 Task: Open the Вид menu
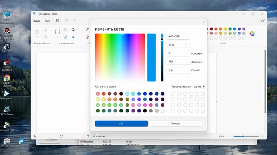pos(48,21)
